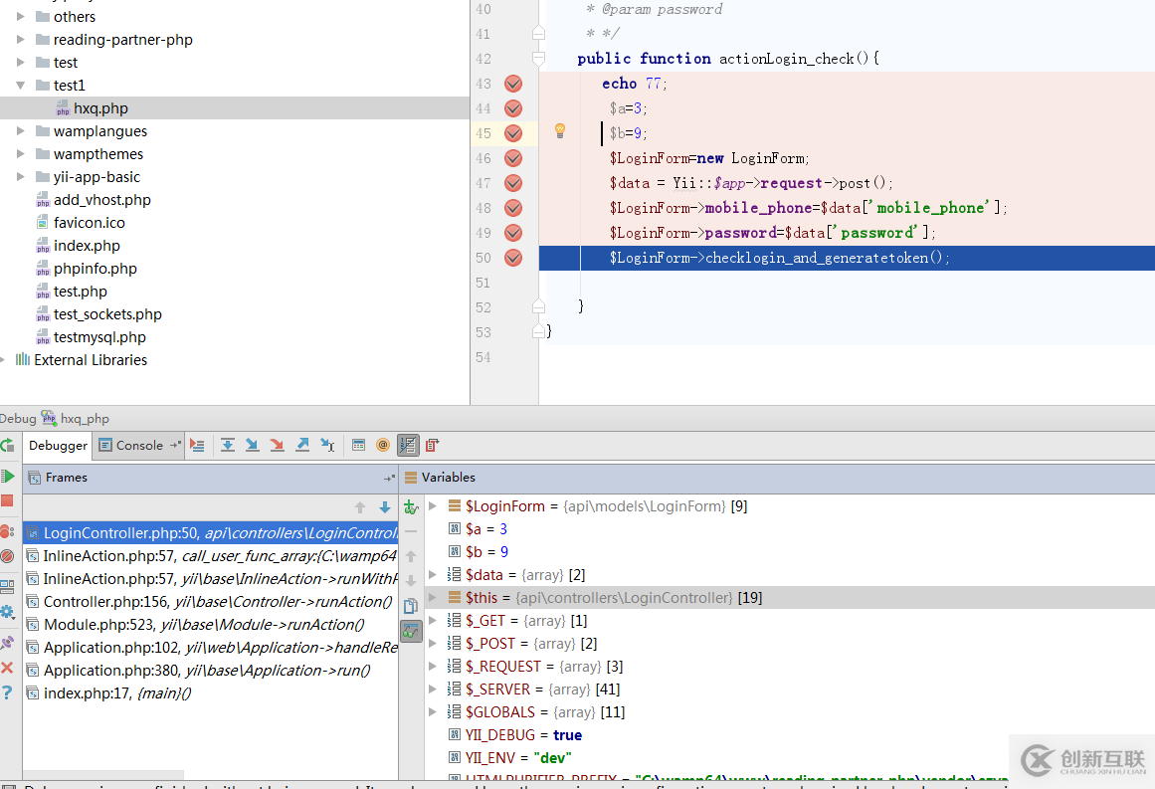The width and height of the screenshot is (1155, 789).
Task: Expand the $_SERVER array variable
Action: click(433, 689)
